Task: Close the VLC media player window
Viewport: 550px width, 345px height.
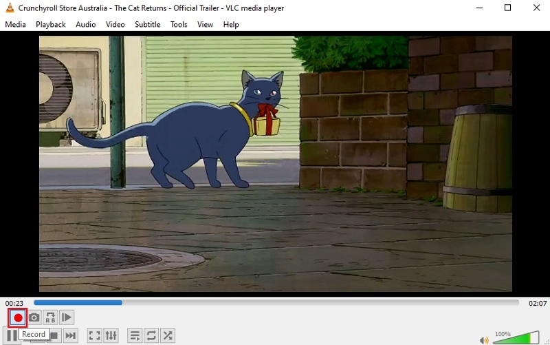Action: point(536,8)
